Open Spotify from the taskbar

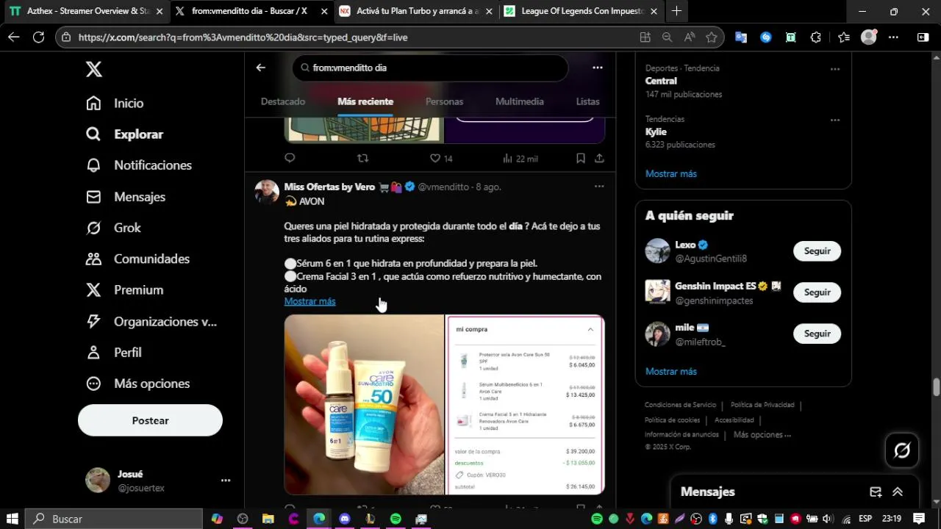tap(396, 519)
